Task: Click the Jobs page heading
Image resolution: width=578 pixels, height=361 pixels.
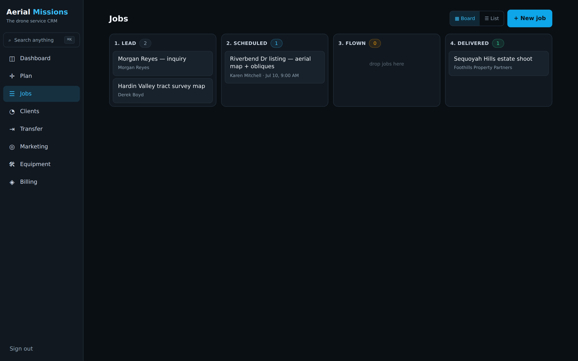Action: click(119, 19)
